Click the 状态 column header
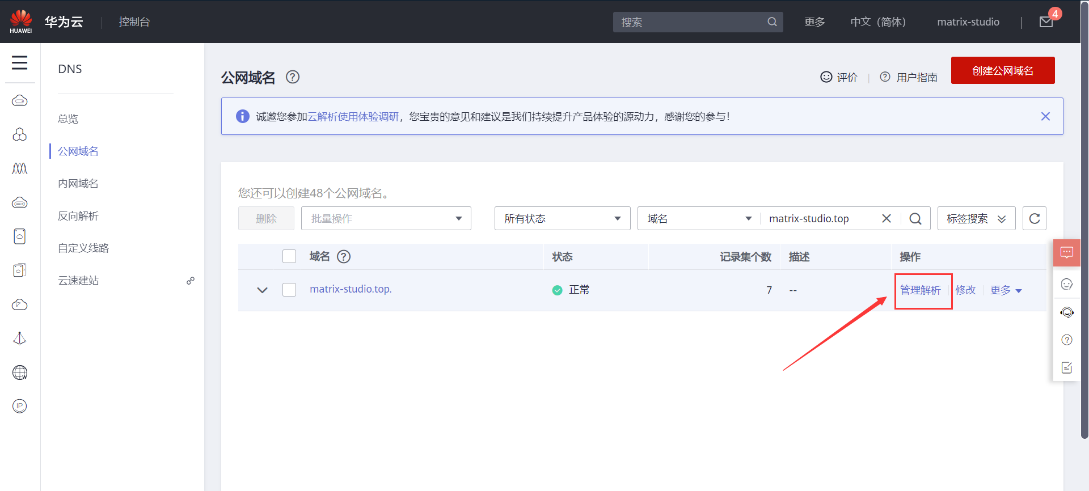This screenshot has height=491, width=1089. pos(562,257)
